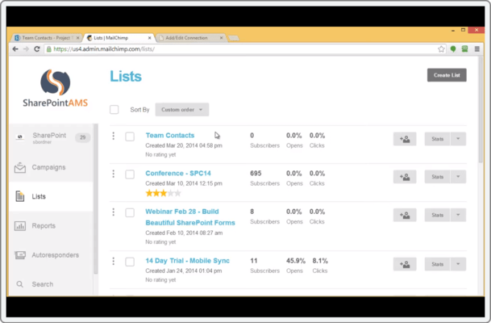The height and width of the screenshot is (323, 491).
Task: Click the star rating of Conference - SPC14
Action: pyautogui.click(x=163, y=193)
